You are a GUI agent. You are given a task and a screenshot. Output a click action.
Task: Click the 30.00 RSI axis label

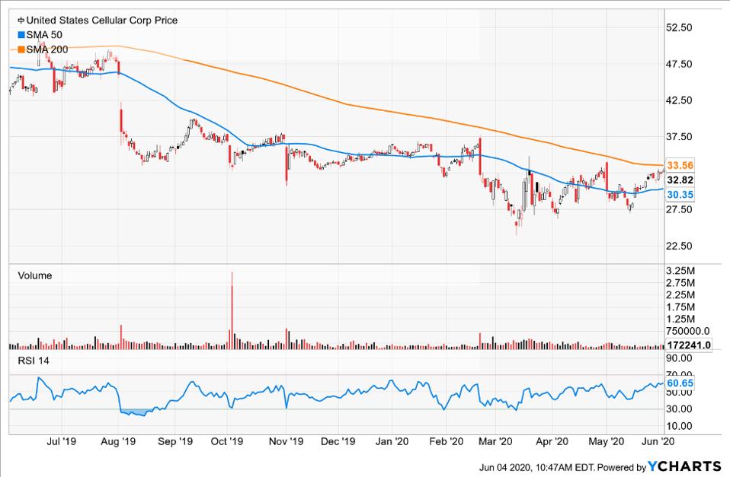(x=679, y=409)
